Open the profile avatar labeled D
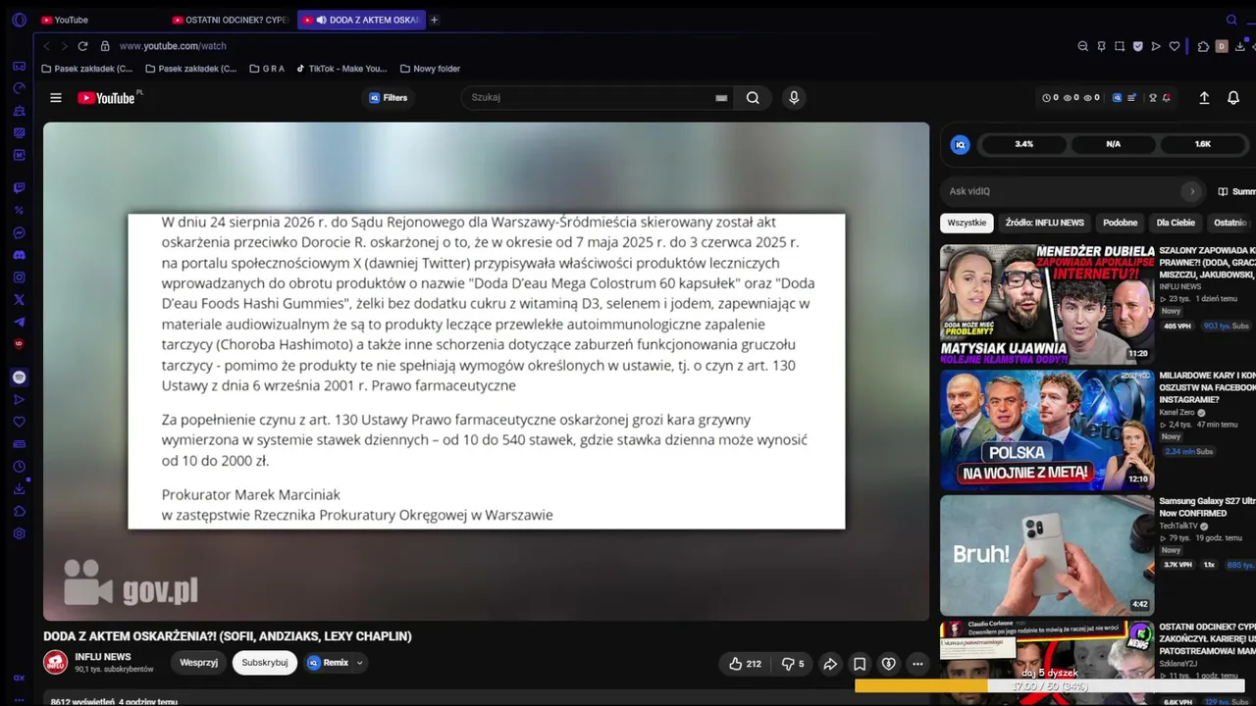1256x706 pixels. coord(1222,46)
